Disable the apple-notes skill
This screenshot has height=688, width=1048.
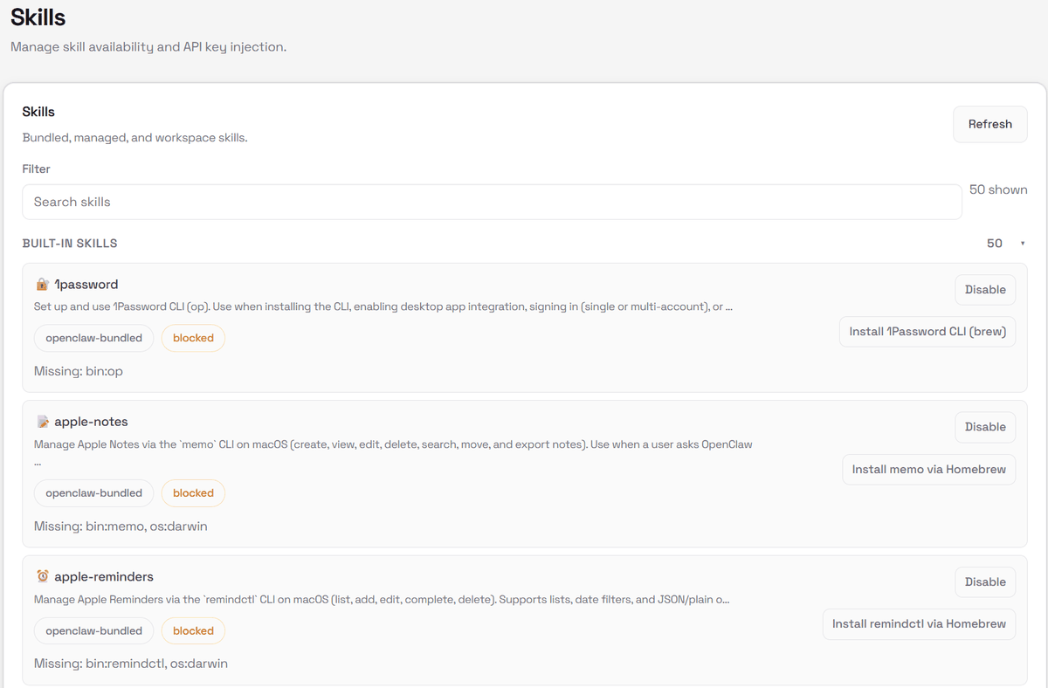coord(985,427)
